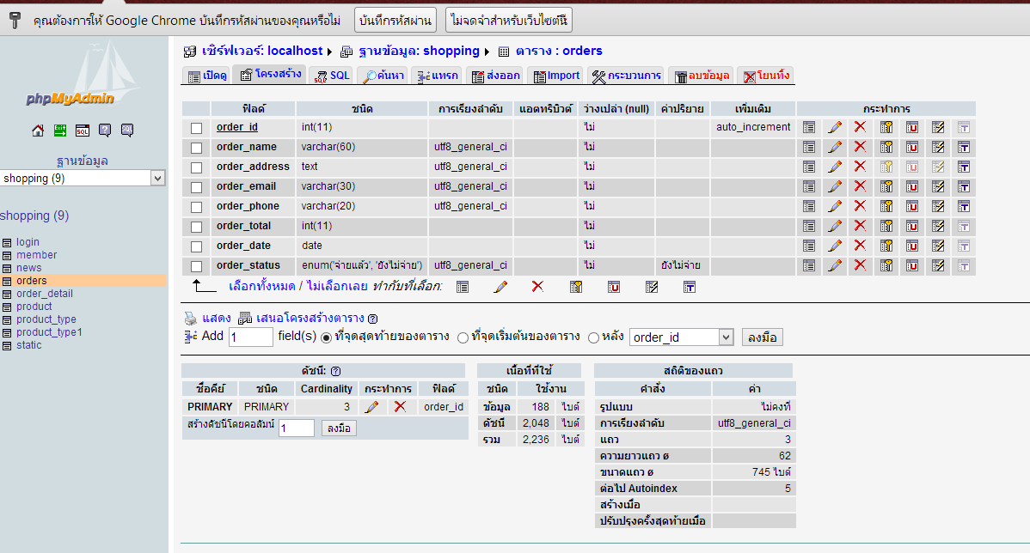Image resolution: width=1030 pixels, height=553 pixels.
Task: Browse values icon for order_status row
Action: click(x=809, y=265)
